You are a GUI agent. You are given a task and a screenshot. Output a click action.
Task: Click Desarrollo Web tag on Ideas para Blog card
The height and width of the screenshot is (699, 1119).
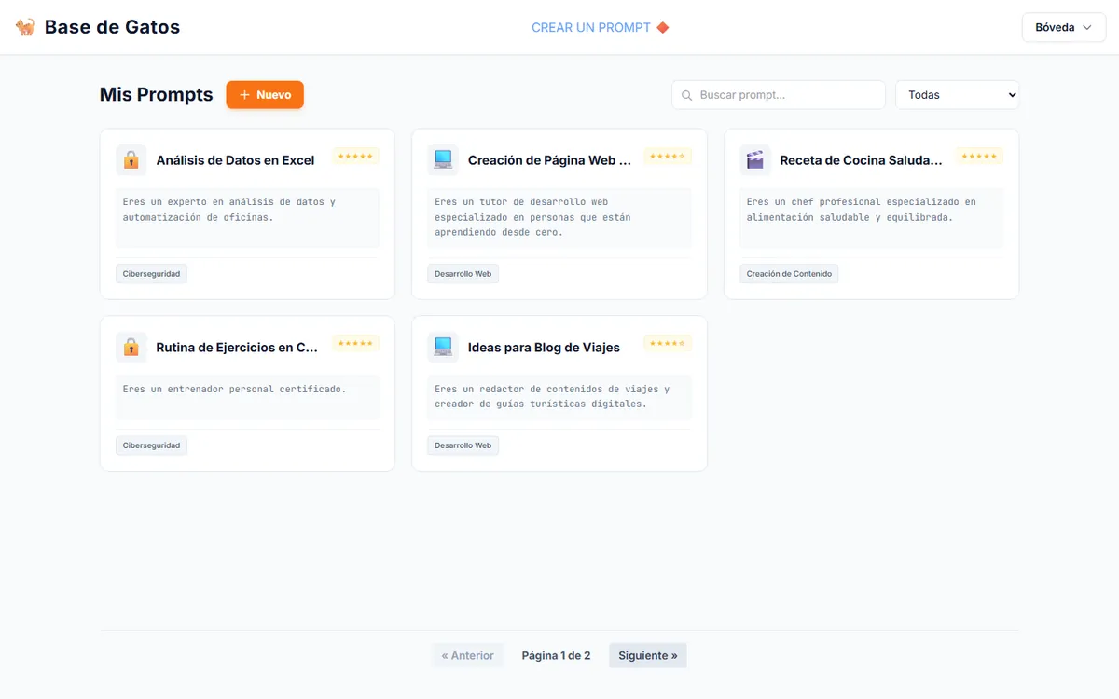[463, 445]
